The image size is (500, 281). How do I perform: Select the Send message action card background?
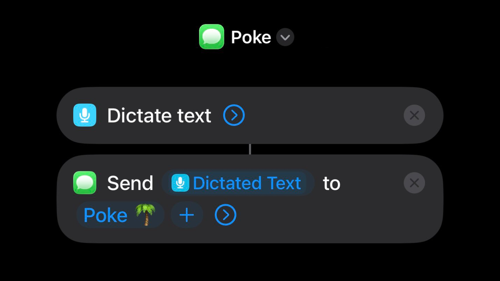click(250, 199)
